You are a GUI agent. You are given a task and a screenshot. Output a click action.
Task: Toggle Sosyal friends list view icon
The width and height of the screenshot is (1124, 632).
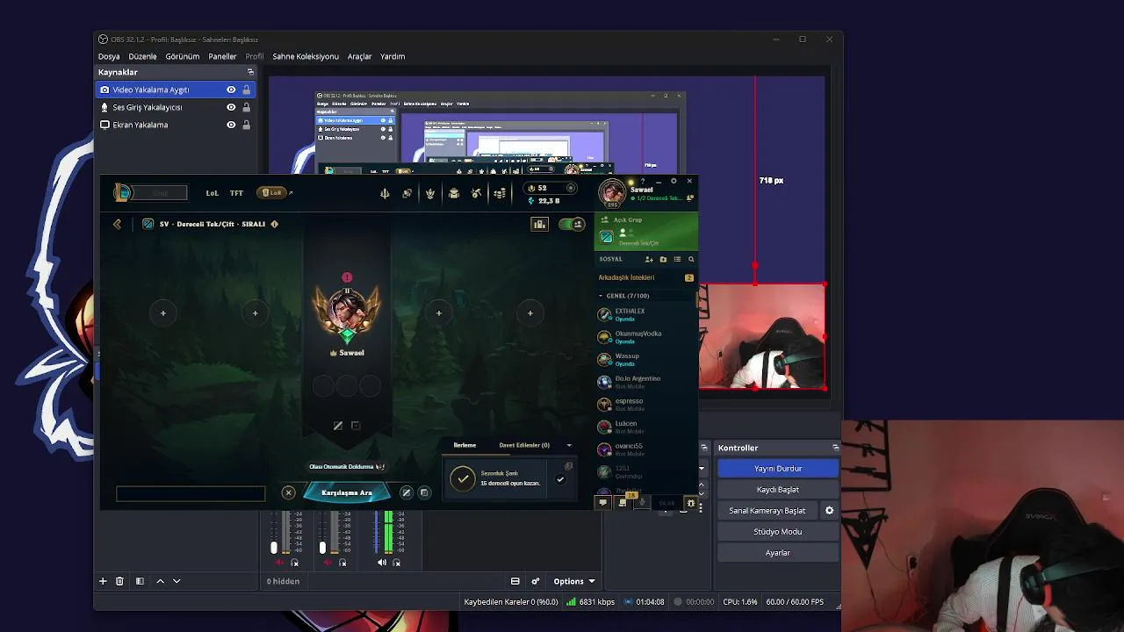coord(677,260)
